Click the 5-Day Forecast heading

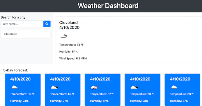[x=16, y=70]
